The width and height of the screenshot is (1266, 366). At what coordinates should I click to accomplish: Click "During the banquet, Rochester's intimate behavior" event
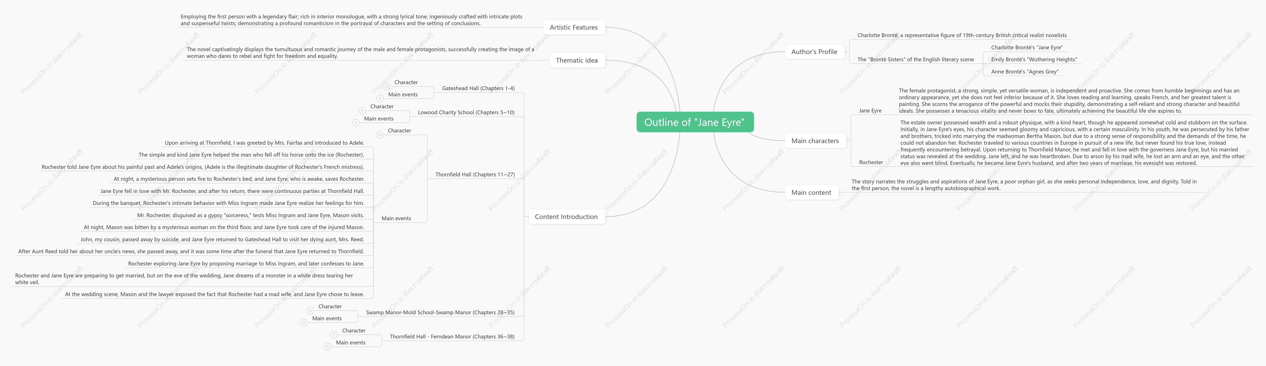tap(229, 203)
